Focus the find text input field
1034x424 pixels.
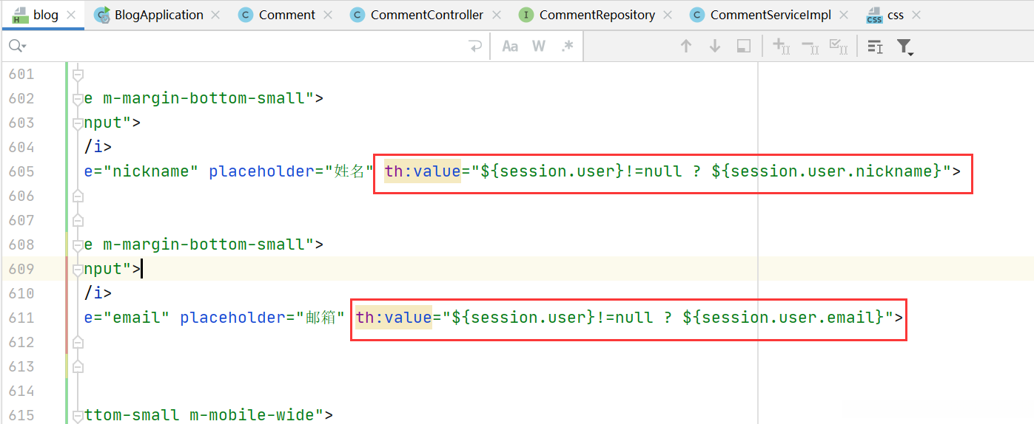pos(244,47)
